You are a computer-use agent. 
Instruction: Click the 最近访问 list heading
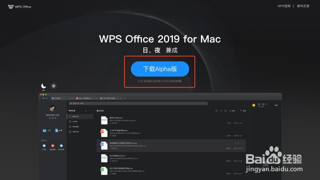coord(100,111)
